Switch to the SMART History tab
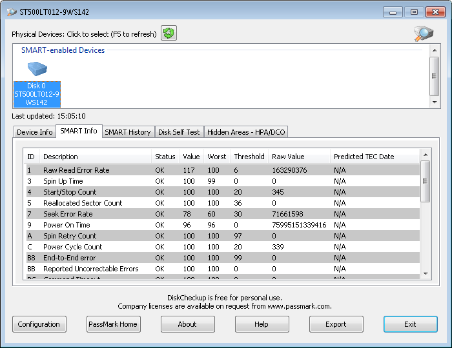This screenshot has width=452, height=348. [128, 132]
